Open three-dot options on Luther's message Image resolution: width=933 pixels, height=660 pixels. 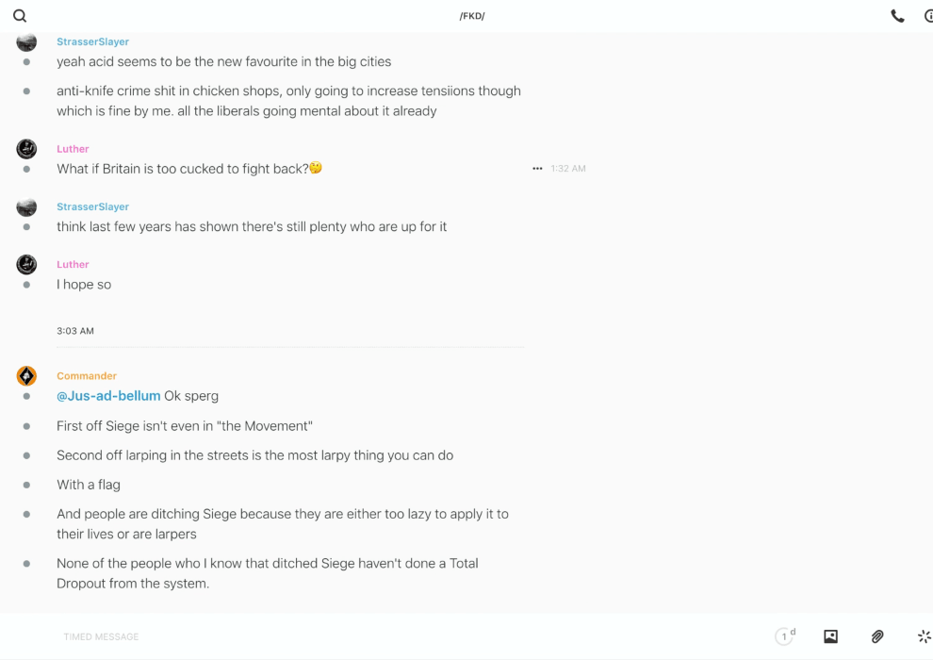tap(537, 169)
